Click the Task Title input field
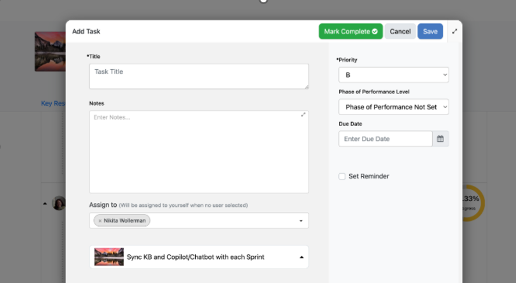Screen dimensions: 516x283 tap(199, 76)
